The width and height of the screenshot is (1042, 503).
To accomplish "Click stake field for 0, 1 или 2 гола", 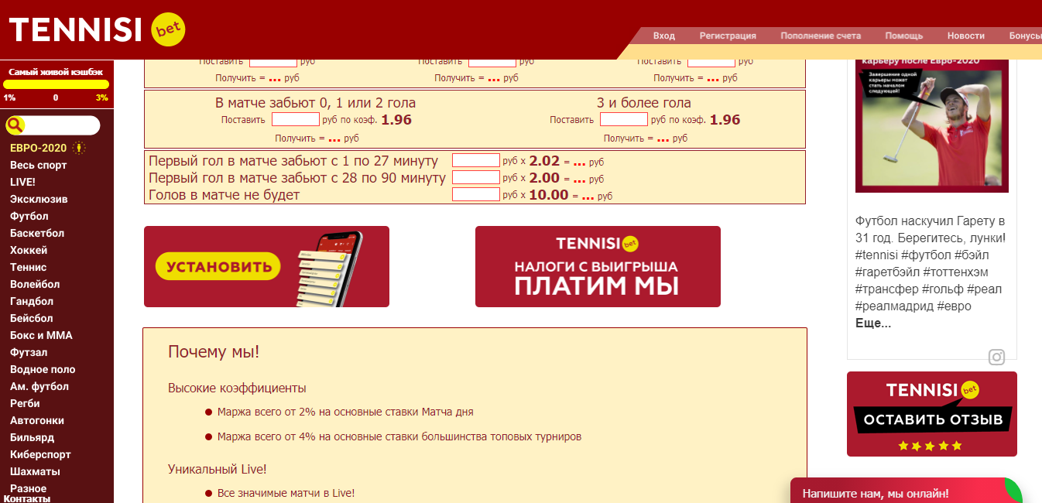I will (296, 119).
